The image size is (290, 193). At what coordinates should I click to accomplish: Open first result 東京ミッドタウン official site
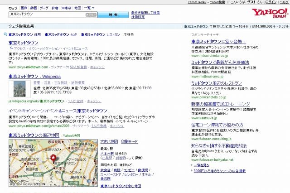coord(24,43)
